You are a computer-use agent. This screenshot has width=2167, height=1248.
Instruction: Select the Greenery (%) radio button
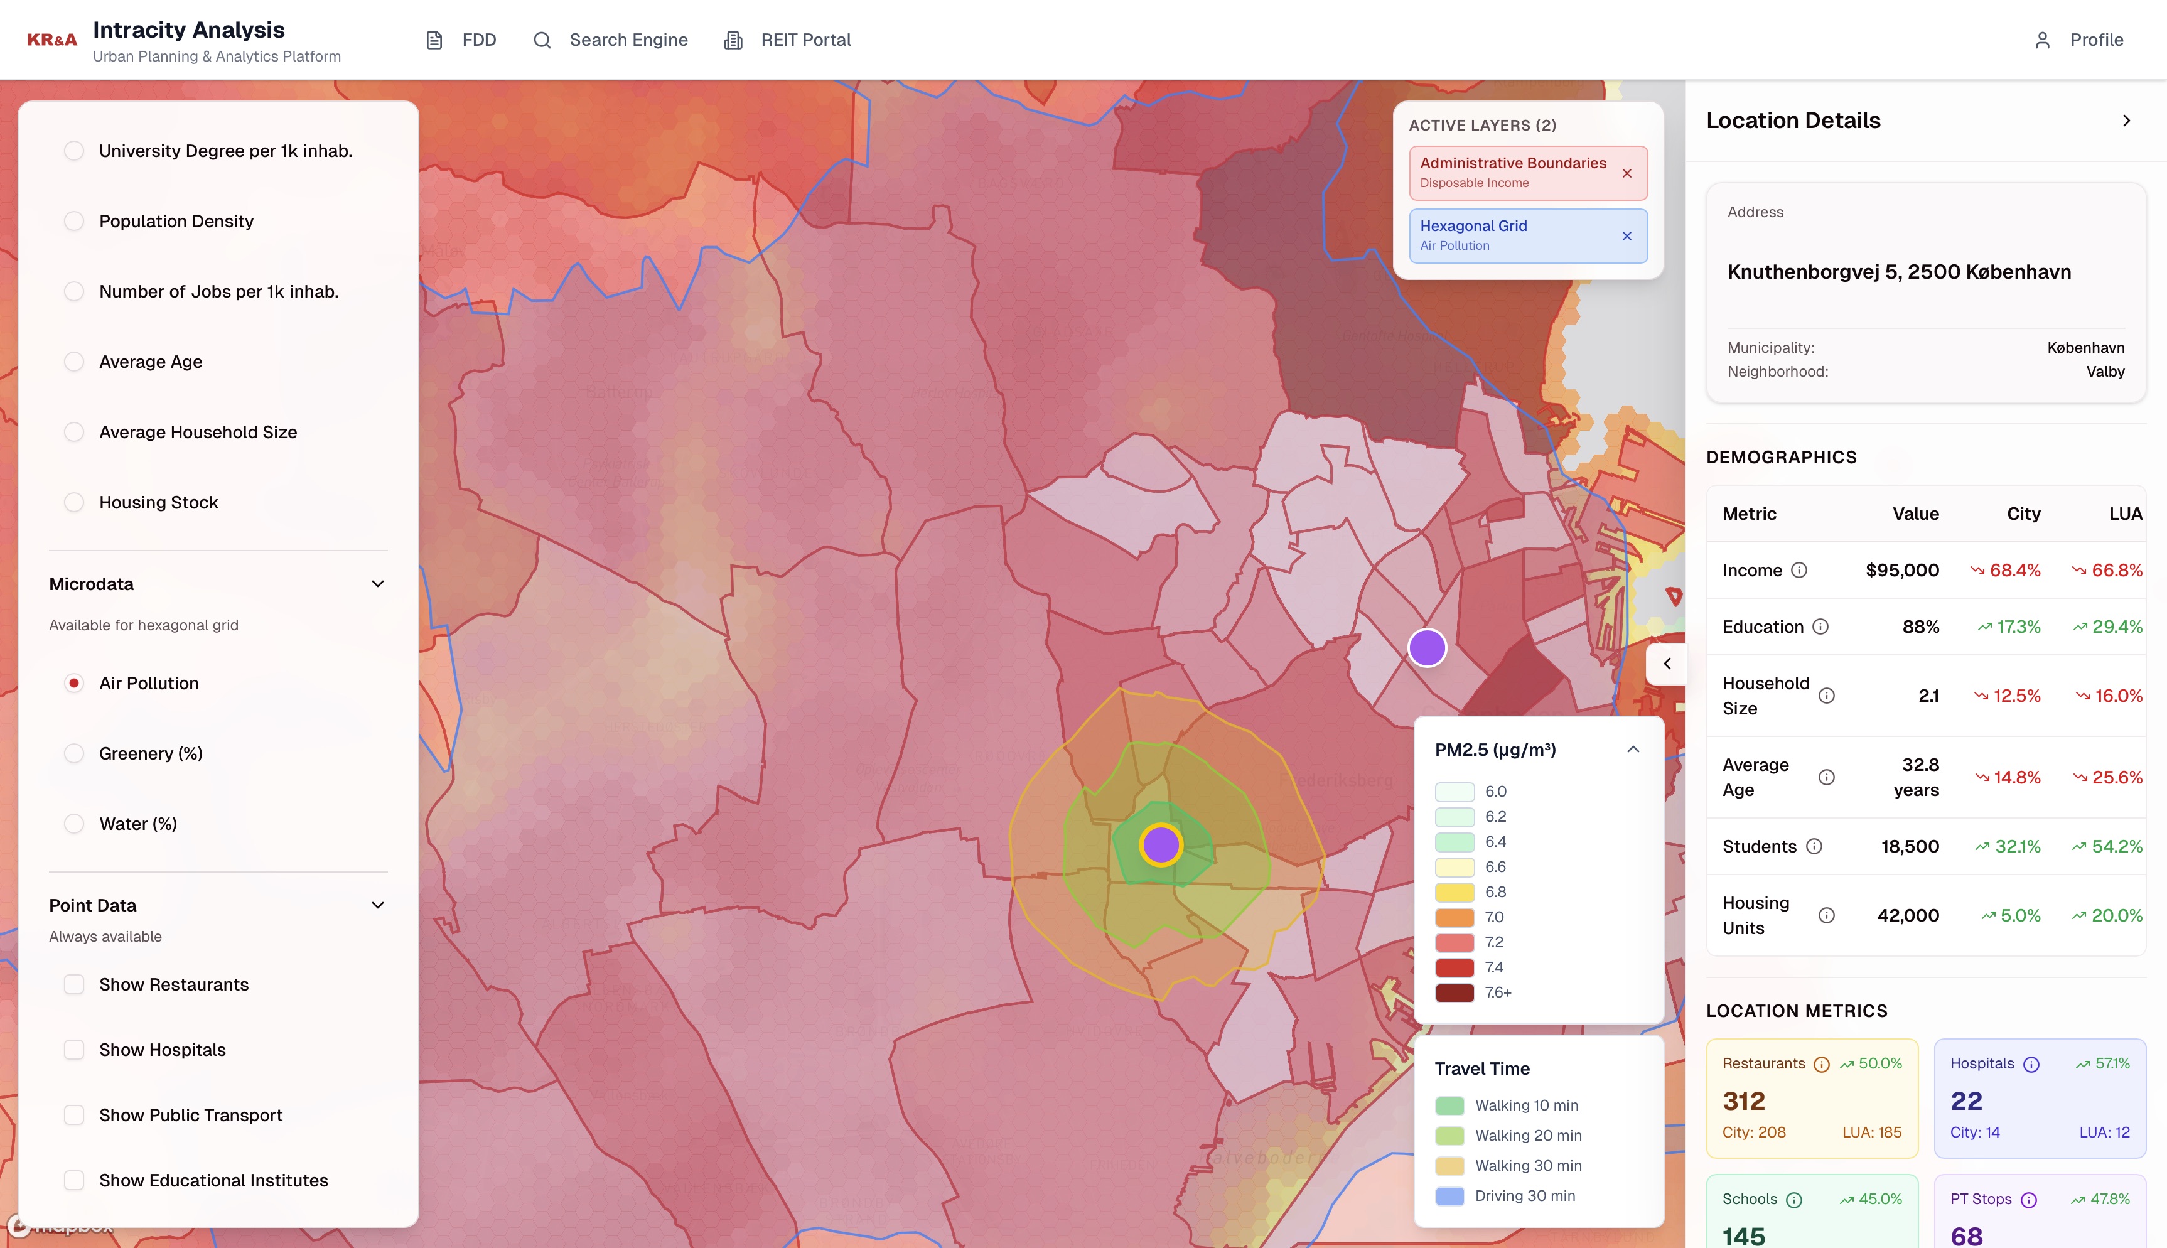click(75, 753)
